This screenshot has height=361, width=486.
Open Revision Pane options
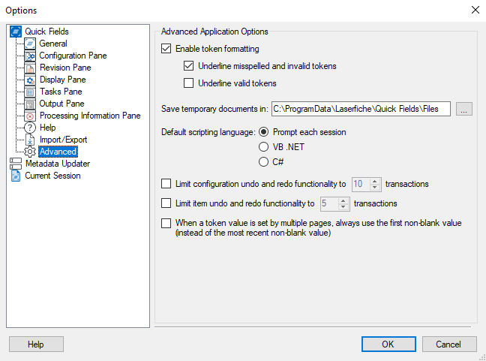[65, 68]
